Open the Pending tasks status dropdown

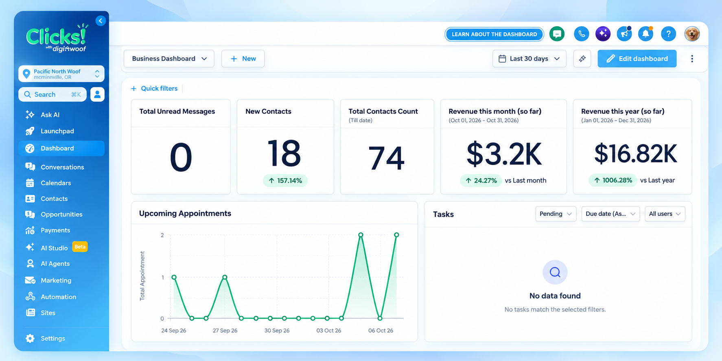point(556,214)
